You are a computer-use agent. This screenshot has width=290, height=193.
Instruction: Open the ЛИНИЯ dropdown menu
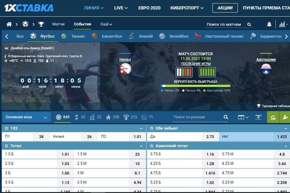coord(94,8)
